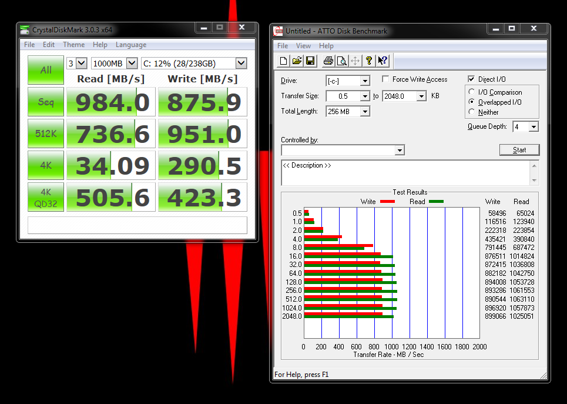
Task: Maximize the ATTO Disk Benchmark window
Action: coord(512,28)
